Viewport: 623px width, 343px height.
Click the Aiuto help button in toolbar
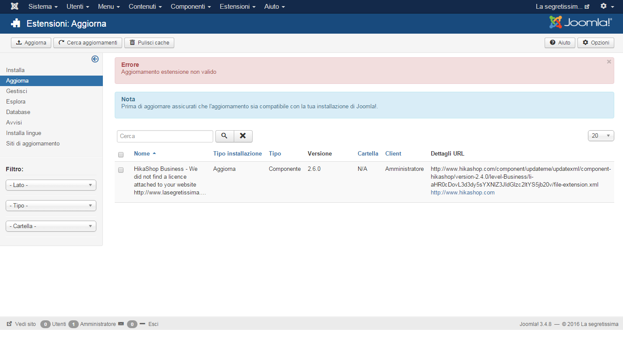560,43
